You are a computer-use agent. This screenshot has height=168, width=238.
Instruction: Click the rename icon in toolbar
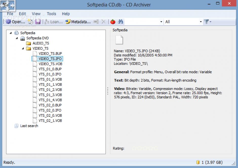click(x=96, y=22)
